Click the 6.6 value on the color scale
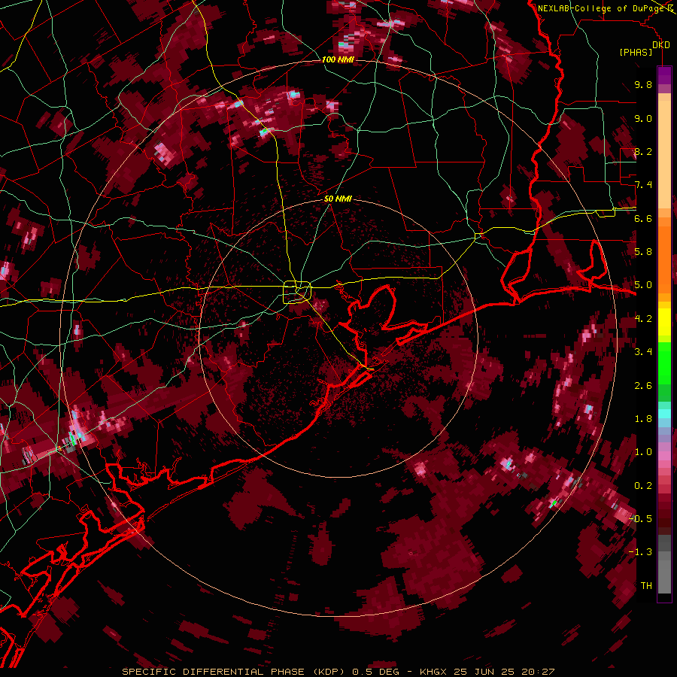677x677 pixels. (643, 218)
